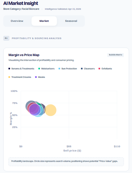Click the purple Masks bubble
The width and height of the screenshot is (132, 173).
[34, 109]
